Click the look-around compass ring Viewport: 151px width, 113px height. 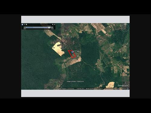tap(125, 28)
